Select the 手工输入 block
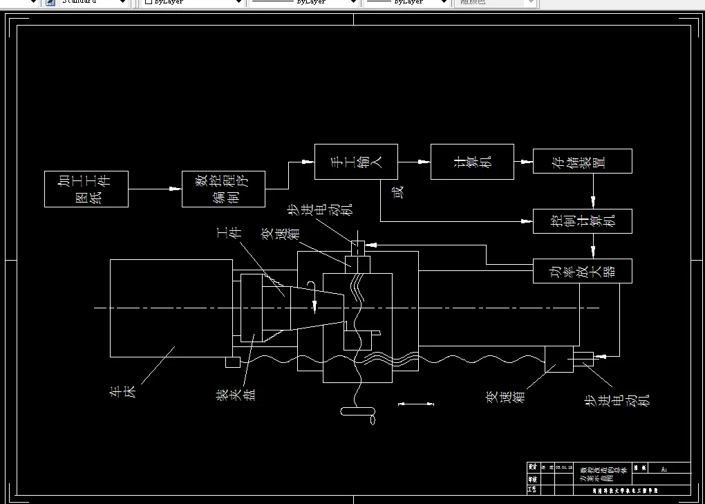The image size is (705, 504). pos(356,162)
